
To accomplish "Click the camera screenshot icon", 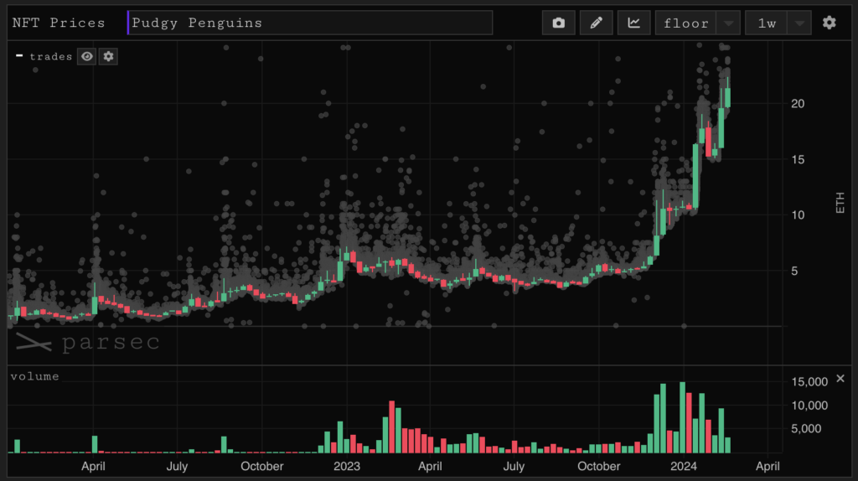I will point(558,23).
